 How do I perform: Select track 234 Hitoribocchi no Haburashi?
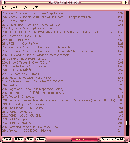point(63,47)
